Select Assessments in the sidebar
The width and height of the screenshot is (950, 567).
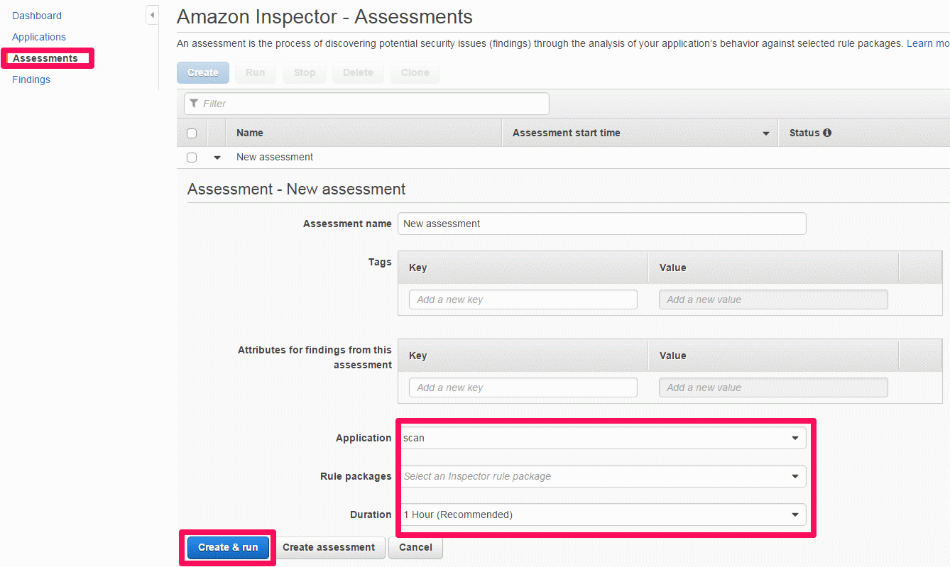(45, 58)
